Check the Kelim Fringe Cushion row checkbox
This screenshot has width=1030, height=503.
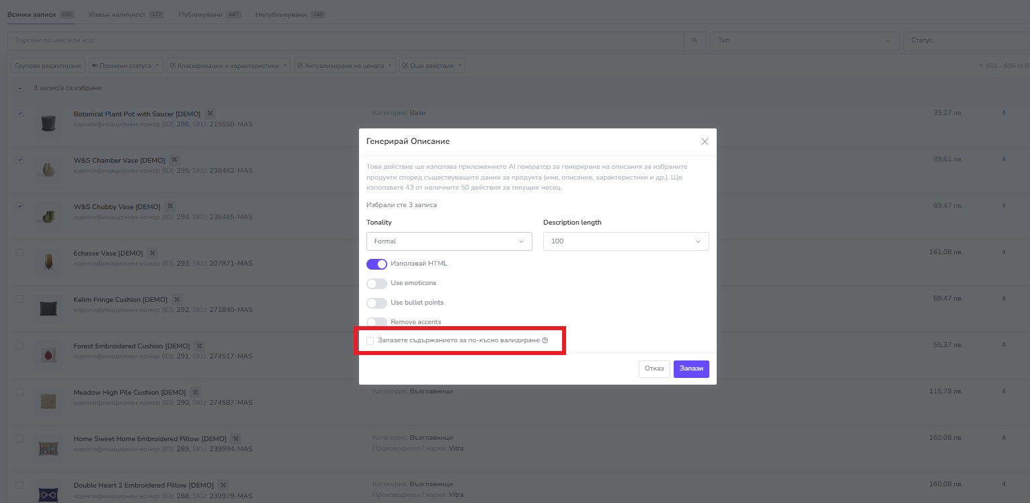point(19,299)
